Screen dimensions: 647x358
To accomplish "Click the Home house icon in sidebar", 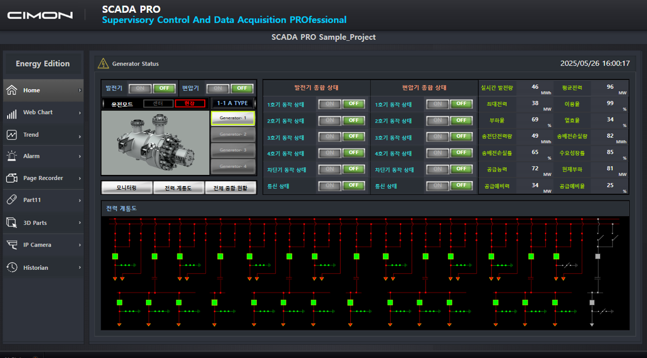I will coord(11,90).
